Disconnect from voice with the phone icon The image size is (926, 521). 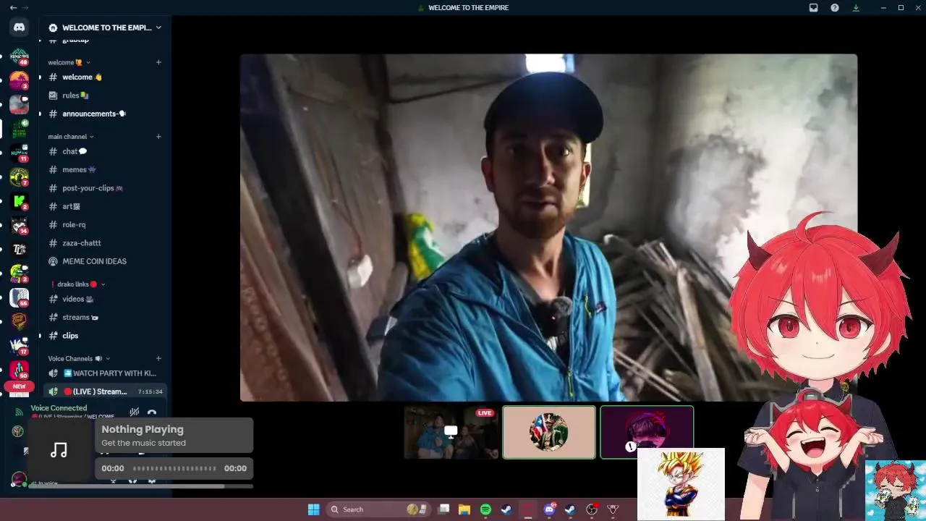(x=152, y=413)
